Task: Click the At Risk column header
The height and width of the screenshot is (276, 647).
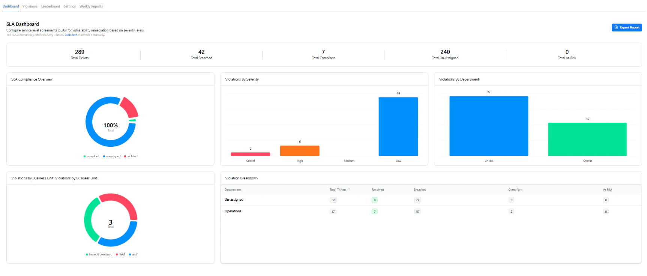Action: (x=608, y=189)
